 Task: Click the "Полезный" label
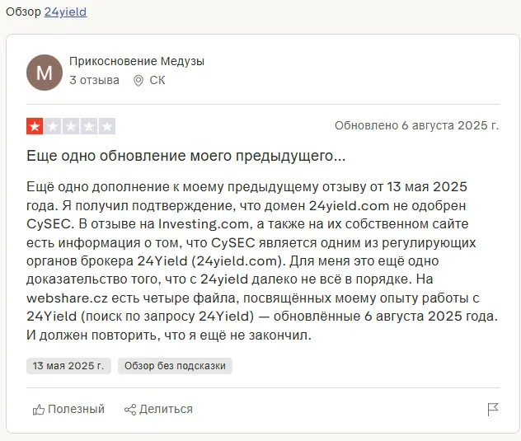(76, 409)
